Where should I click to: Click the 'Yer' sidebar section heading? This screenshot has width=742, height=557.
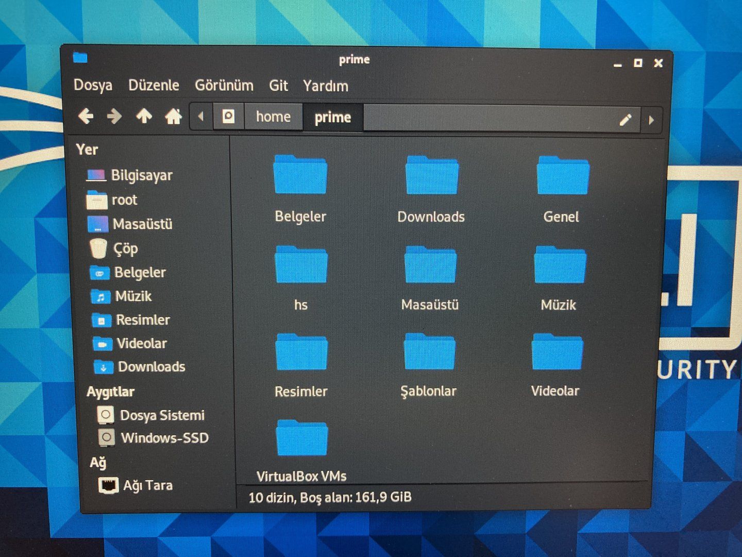point(87,150)
